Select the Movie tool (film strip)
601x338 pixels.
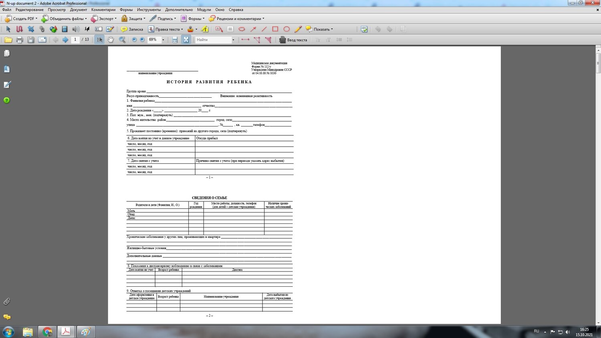coord(65,29)
